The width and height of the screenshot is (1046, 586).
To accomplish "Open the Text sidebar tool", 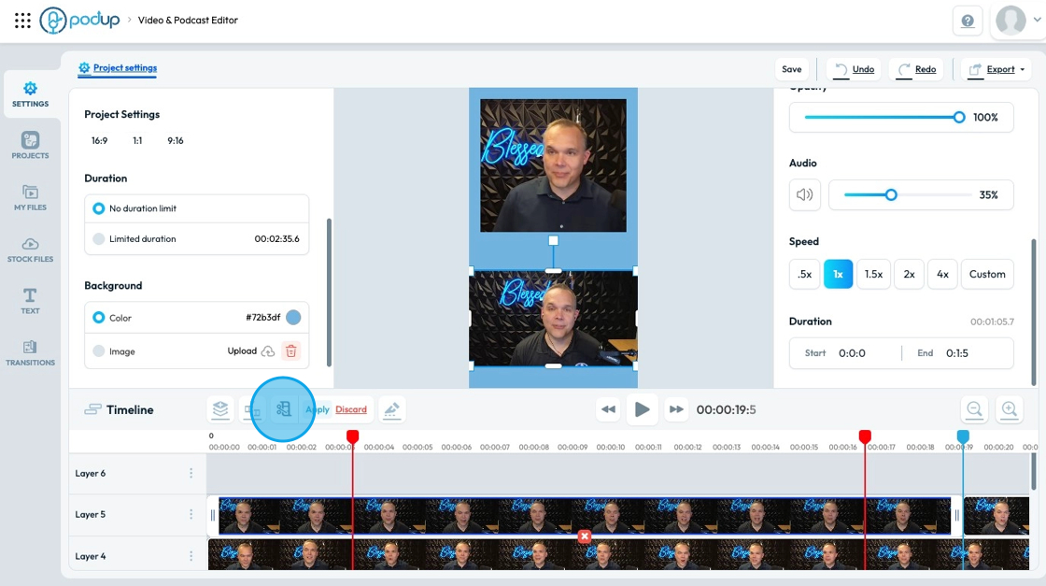I will tap(30, 301).
